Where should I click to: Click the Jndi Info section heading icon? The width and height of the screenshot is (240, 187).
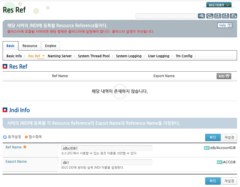point(5,110)
